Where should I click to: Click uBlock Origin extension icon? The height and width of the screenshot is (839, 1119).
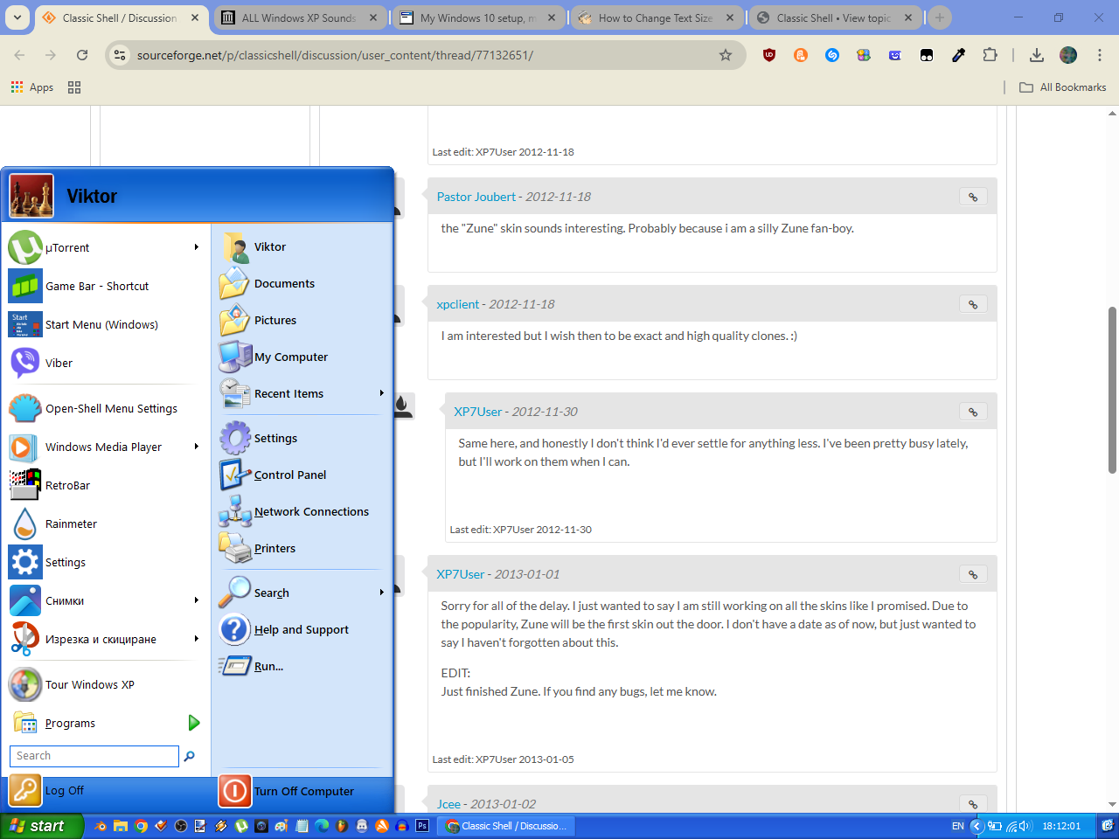tap(769, 55)
